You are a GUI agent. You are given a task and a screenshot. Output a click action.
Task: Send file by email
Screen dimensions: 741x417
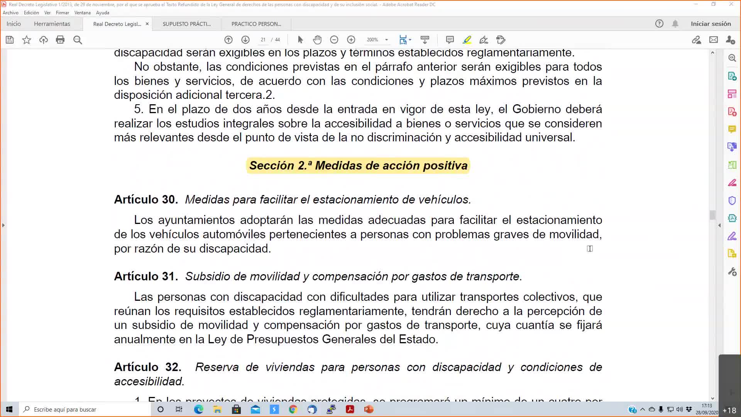714,40
